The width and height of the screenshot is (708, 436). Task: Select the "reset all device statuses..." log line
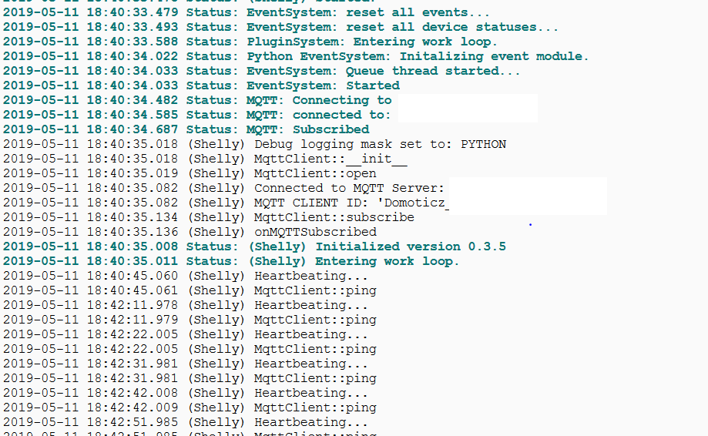point(280,27)
